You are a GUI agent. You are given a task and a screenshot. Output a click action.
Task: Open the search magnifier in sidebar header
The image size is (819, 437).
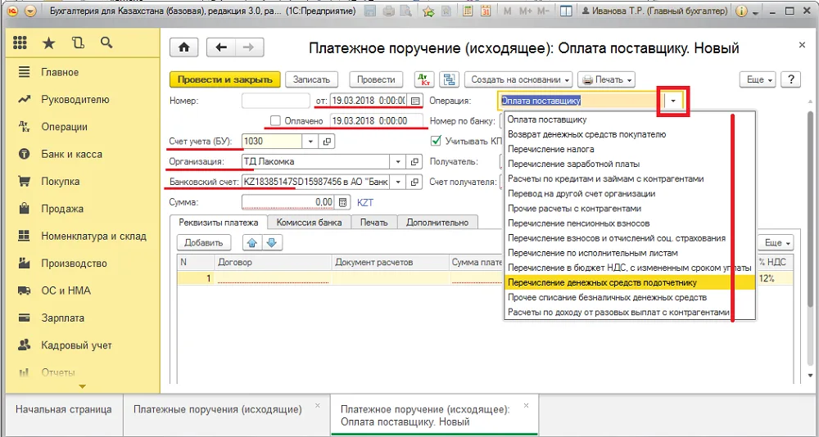click(x=106, y=43)
